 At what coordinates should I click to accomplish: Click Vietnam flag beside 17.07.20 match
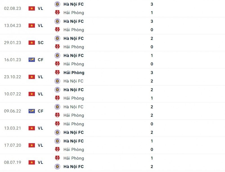tap(31, 145)
